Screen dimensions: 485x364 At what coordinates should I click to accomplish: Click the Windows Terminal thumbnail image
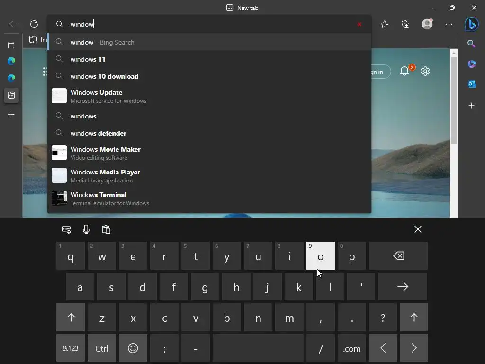(59, 198)
